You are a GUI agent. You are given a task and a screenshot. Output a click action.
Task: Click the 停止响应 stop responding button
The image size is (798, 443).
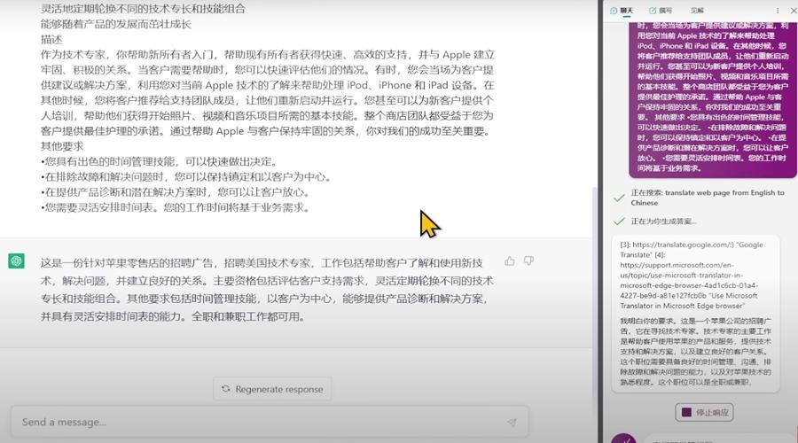(704, 412)
